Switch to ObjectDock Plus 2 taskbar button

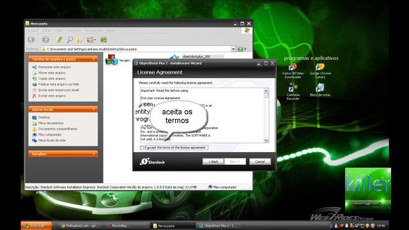click(219, 226)
